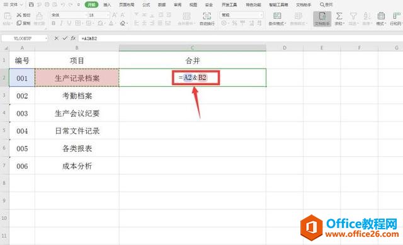Click the eraser clear-format icon
Screen dimensions: 403x245
(123, 23)
